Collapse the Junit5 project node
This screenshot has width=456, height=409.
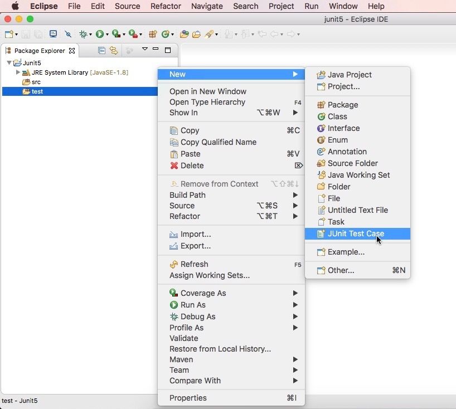pos(9,62)
